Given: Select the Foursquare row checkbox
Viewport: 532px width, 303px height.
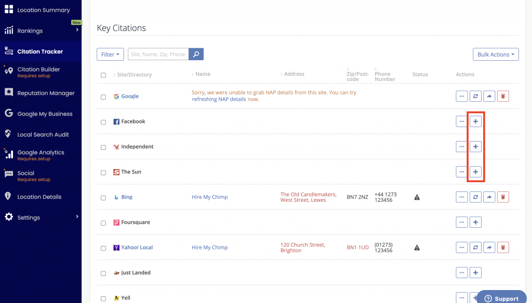Looking at the screenshot, I should (x=102, y=222).
